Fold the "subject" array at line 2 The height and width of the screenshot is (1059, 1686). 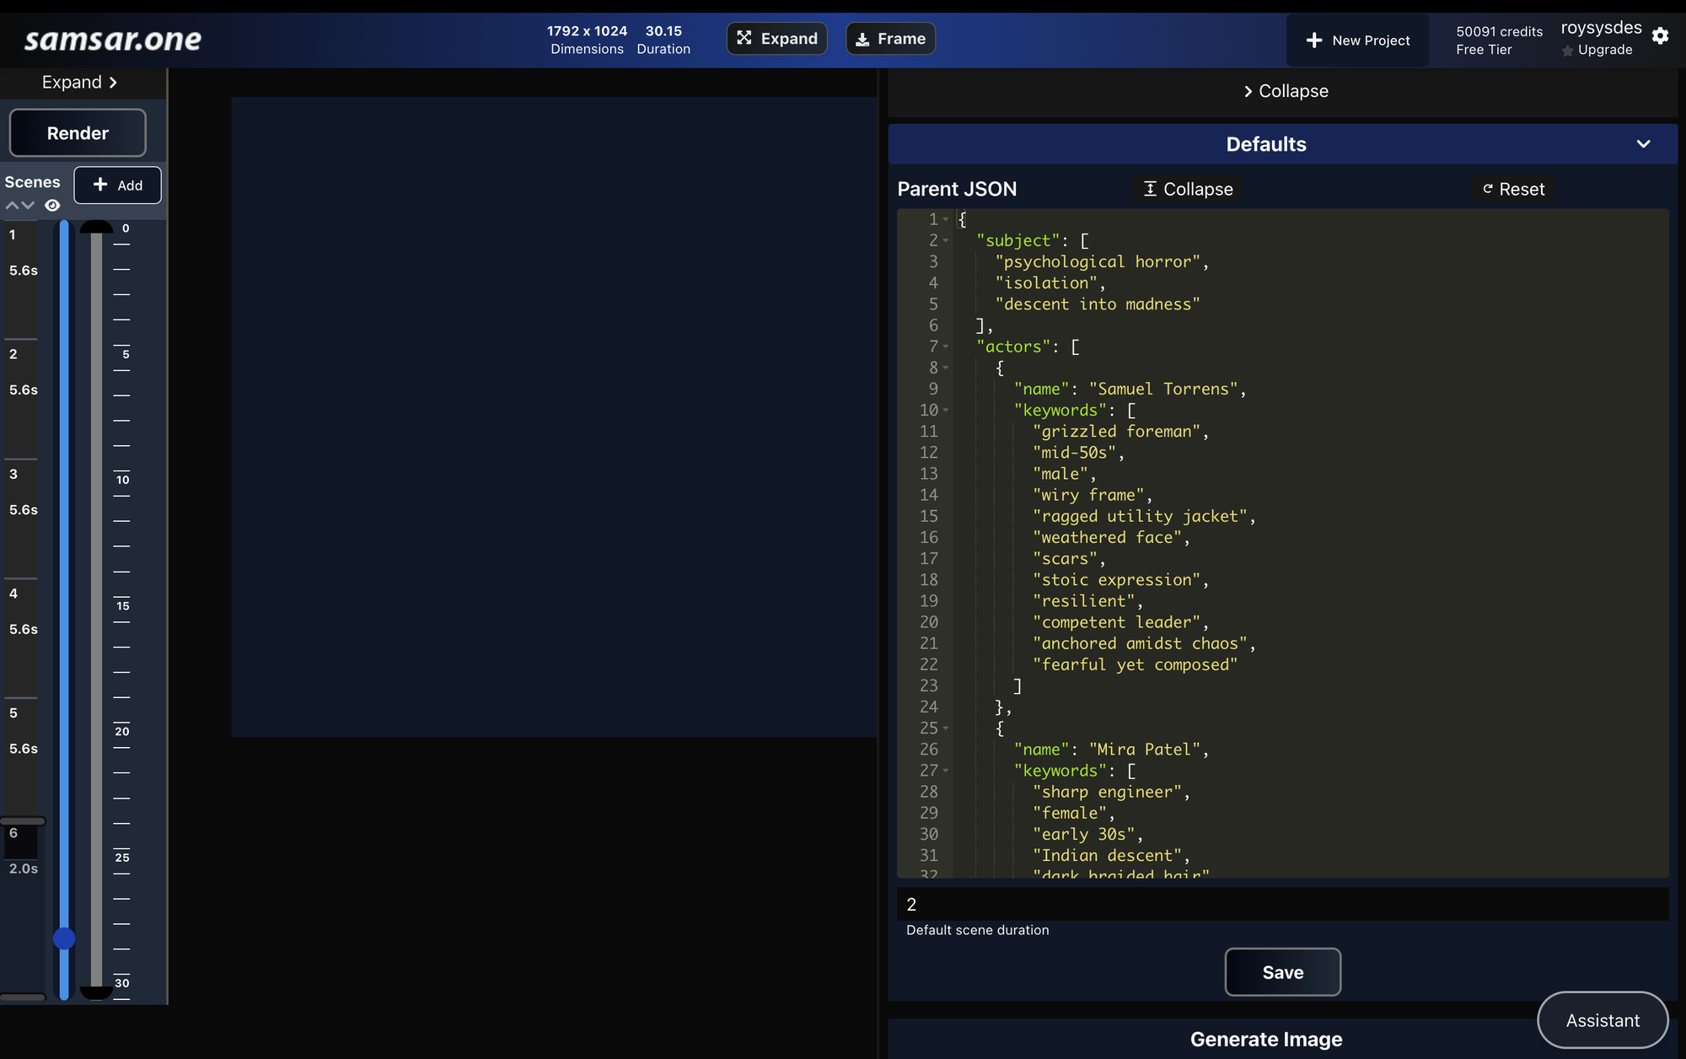coord(946,241)
